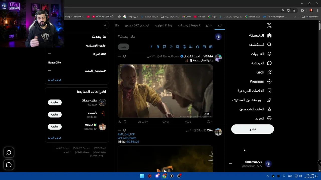Open Grok explain on VGA4A post
Screen dimensions: 321x180
point(125,56)
